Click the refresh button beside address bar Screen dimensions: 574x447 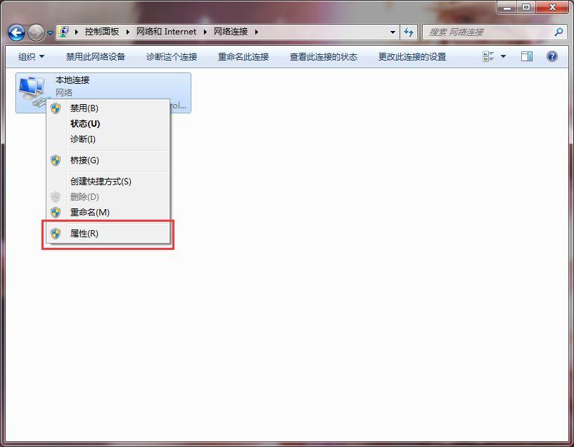(409, 32)
